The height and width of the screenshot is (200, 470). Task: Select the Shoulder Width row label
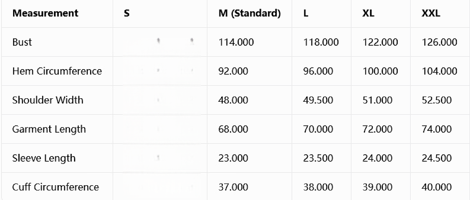48,100
